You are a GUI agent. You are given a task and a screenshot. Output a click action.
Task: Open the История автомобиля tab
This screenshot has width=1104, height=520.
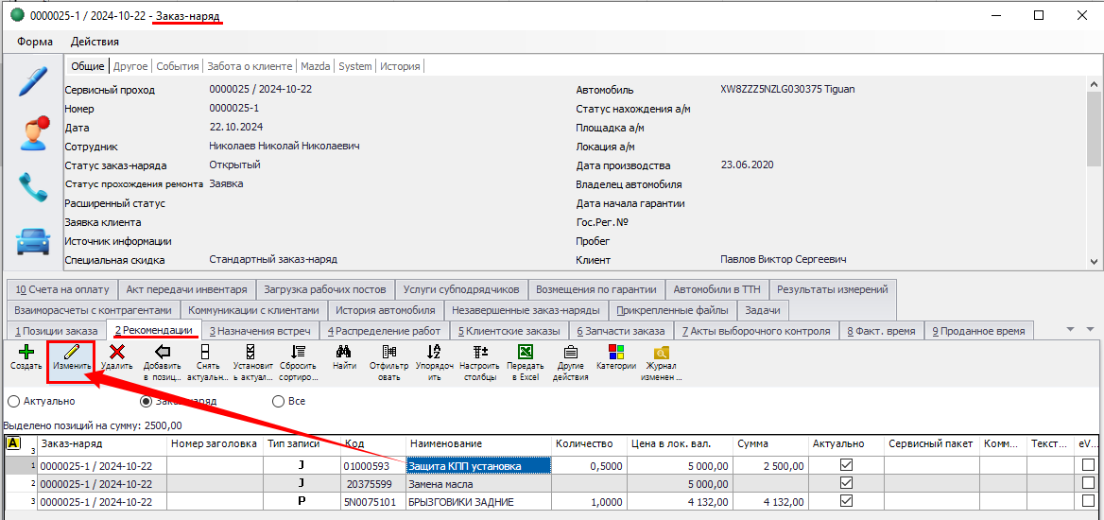click(386, 310)
